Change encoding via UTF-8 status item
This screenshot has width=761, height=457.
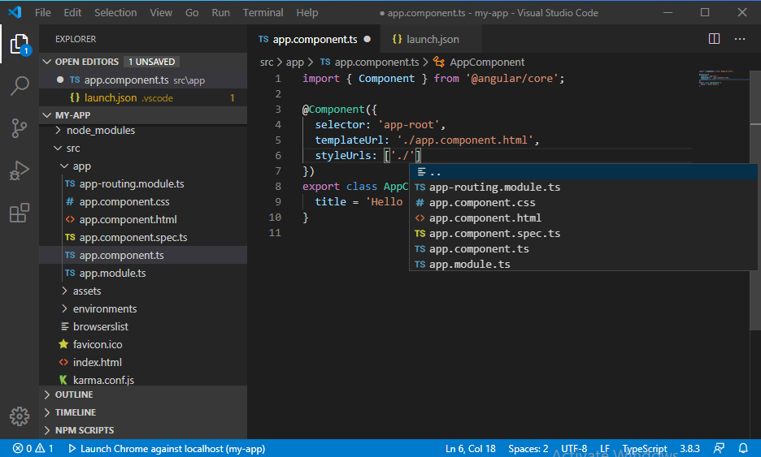point(574,449)
